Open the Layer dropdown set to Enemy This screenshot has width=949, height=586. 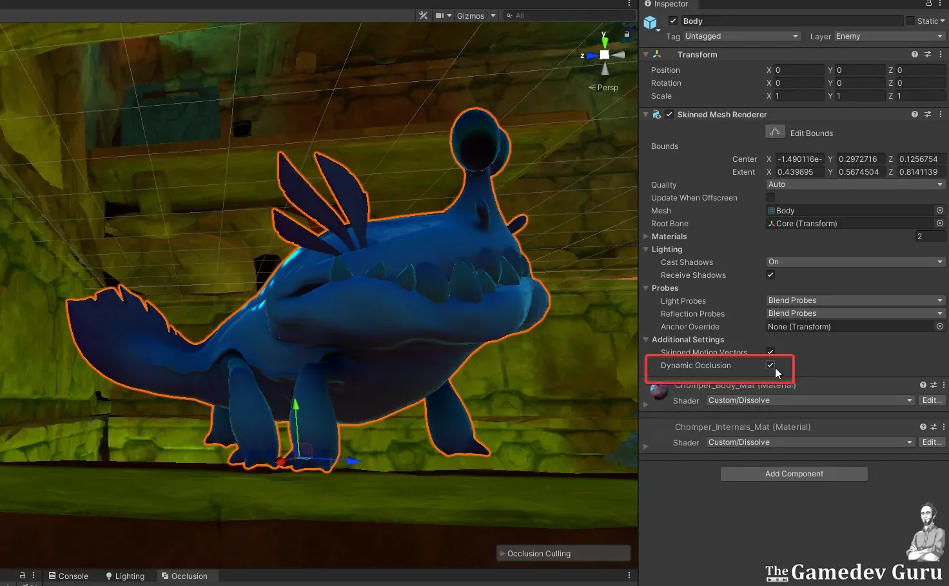coord(889,36)
